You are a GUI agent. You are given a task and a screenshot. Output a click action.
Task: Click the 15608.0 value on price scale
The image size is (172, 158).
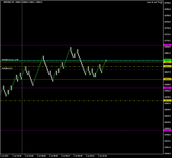[167, 85]
